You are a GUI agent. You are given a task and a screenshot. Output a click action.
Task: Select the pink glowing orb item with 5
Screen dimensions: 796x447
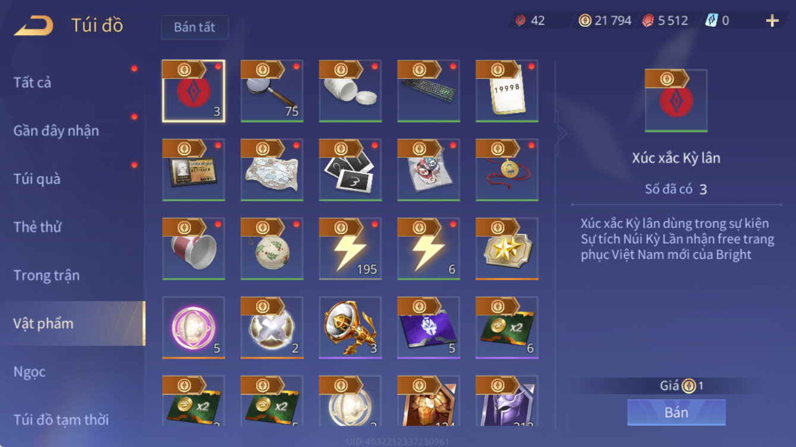point(193,328)
